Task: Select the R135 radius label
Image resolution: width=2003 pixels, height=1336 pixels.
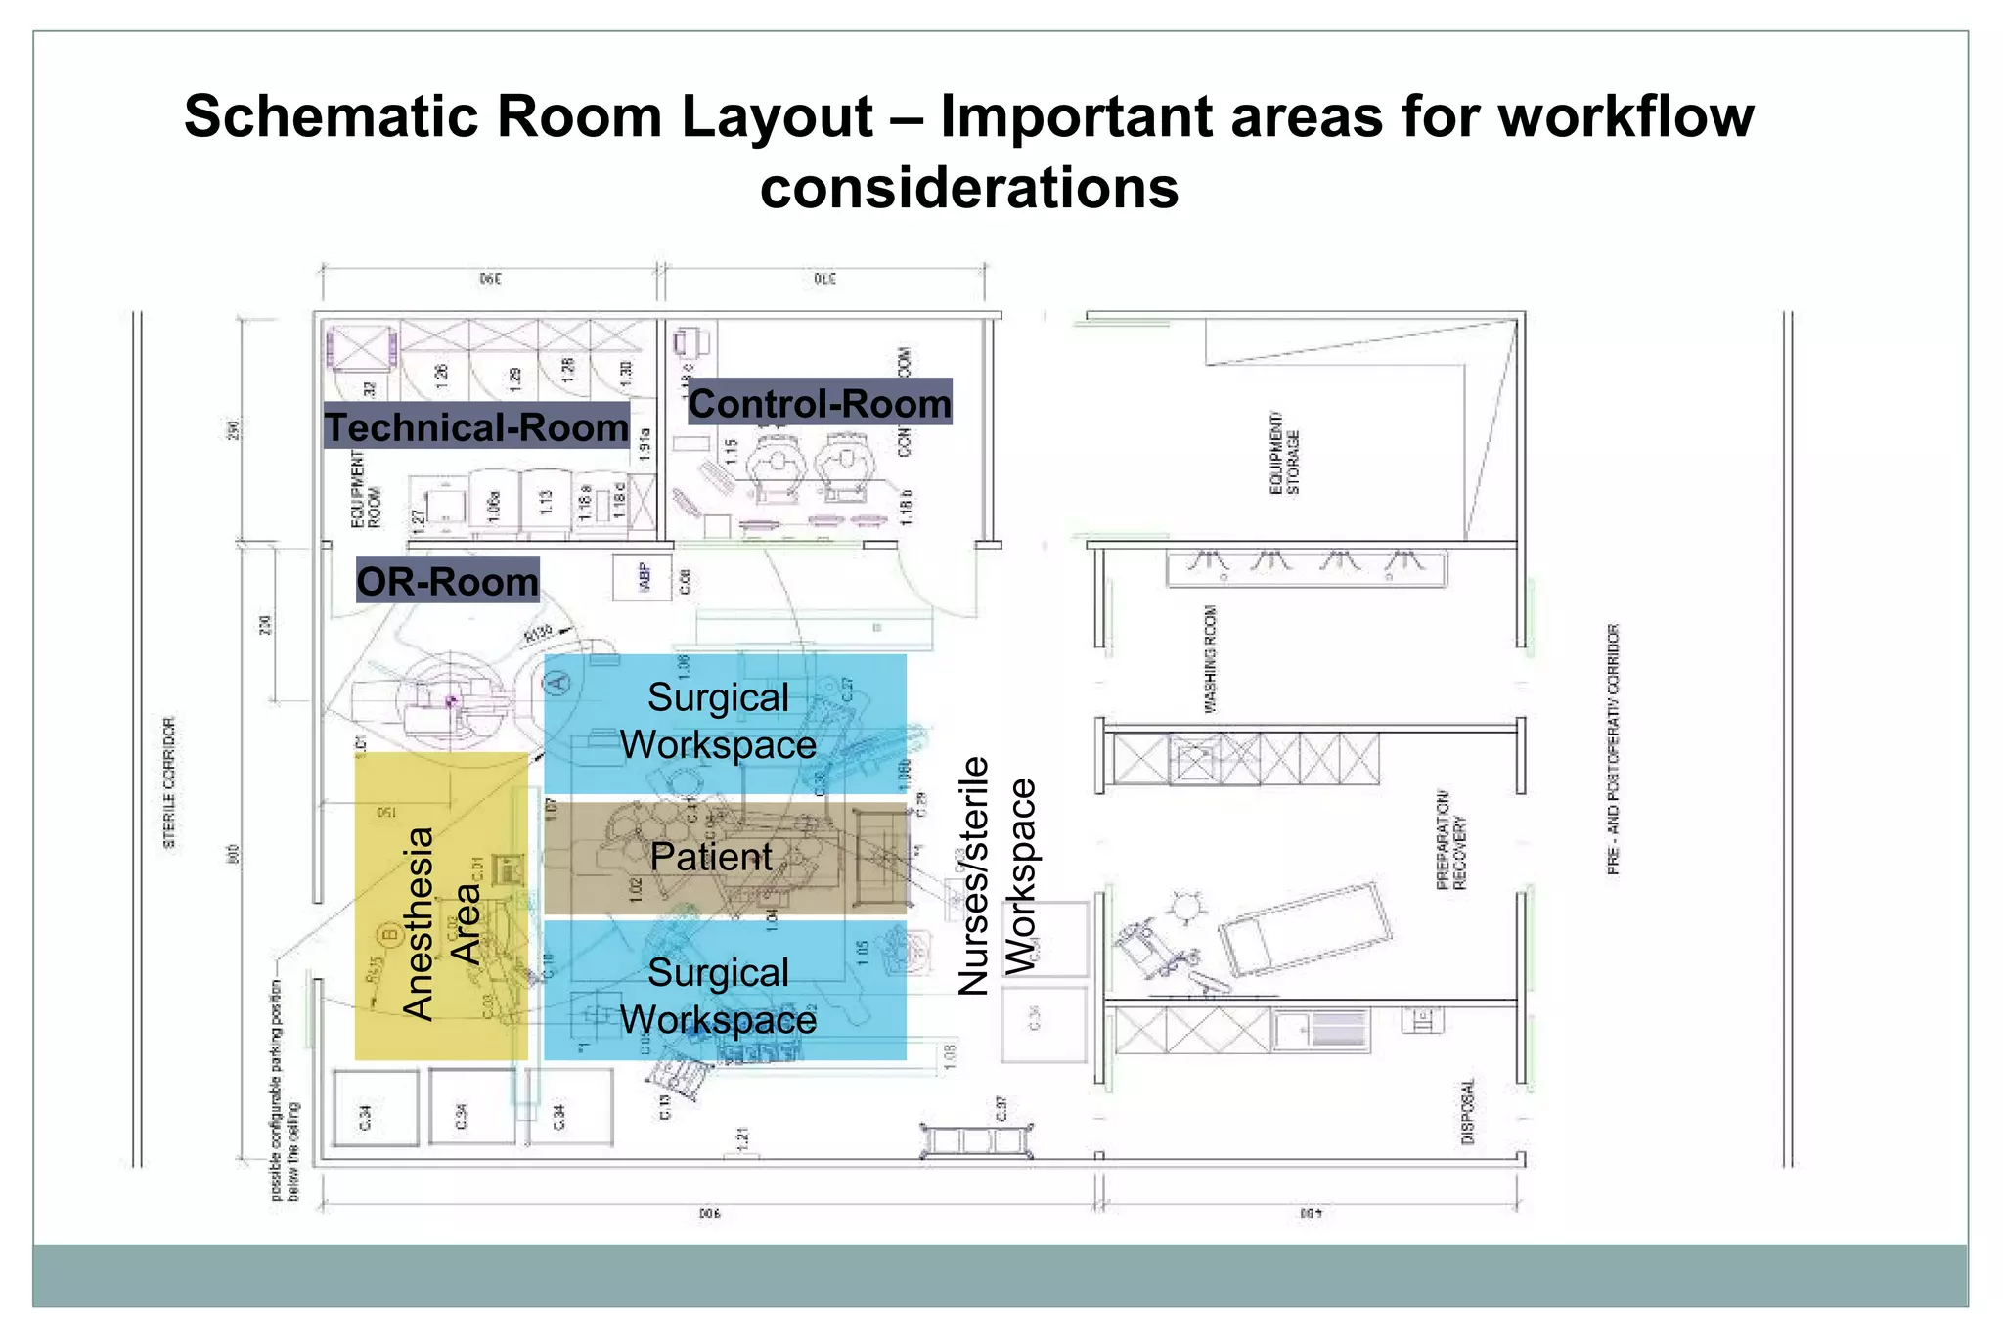Action: (538, 634)
